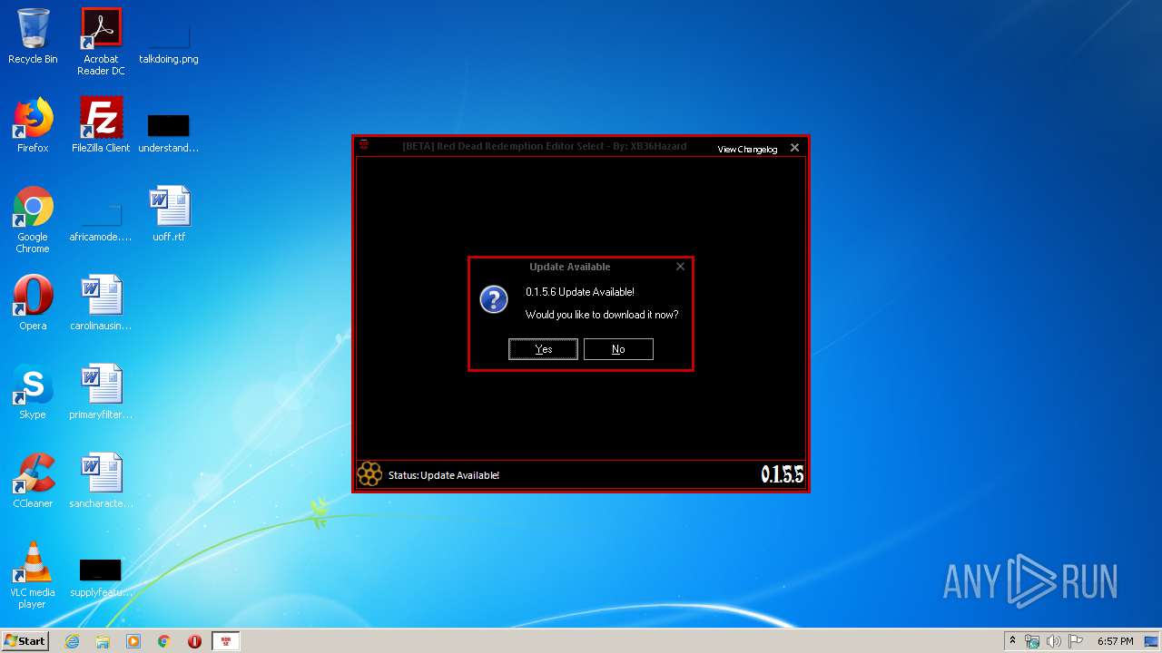Click the network tray icon

[x=1032, y=641]
